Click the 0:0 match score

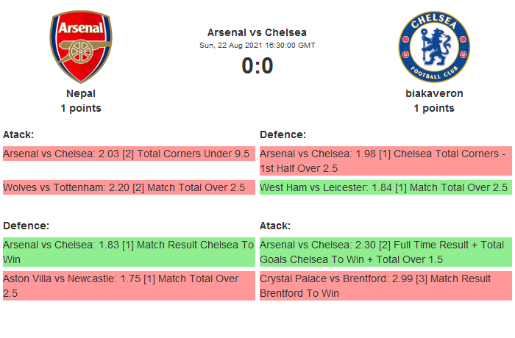[257, 66]
